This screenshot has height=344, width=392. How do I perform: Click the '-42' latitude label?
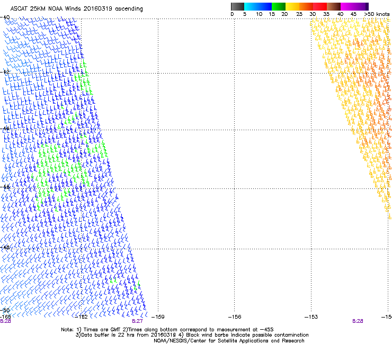coord(5,71)
